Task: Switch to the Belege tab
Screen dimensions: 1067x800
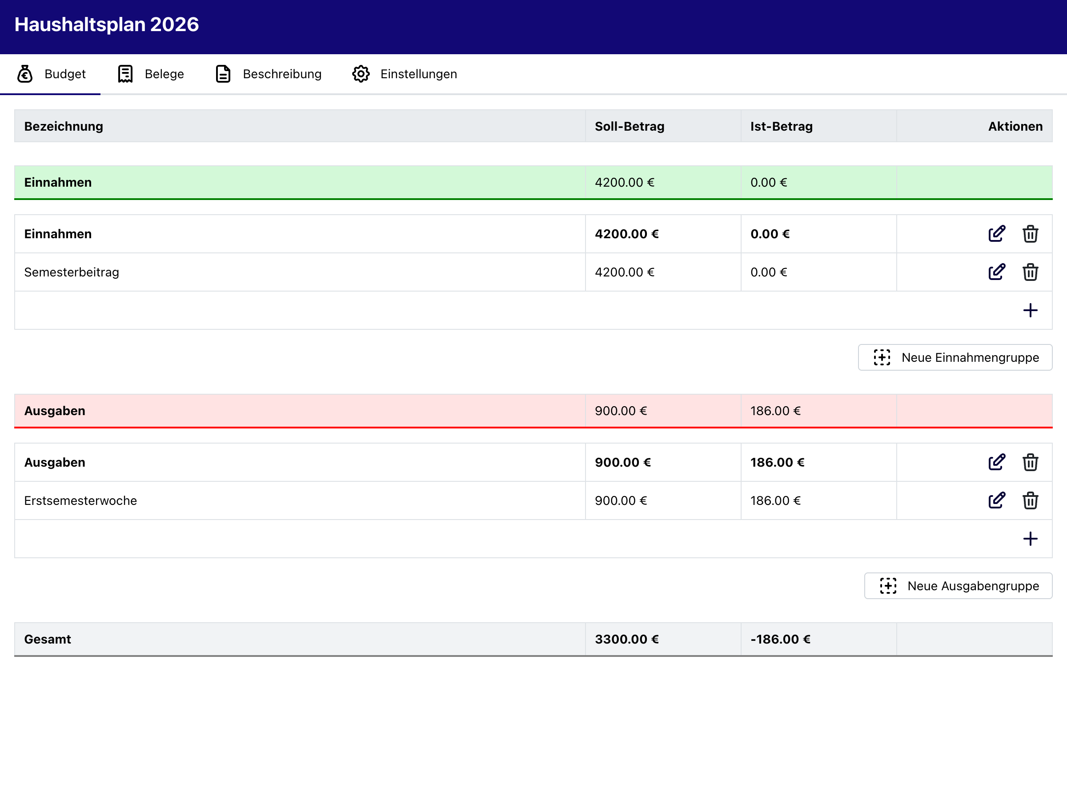Action: (151, 74)
